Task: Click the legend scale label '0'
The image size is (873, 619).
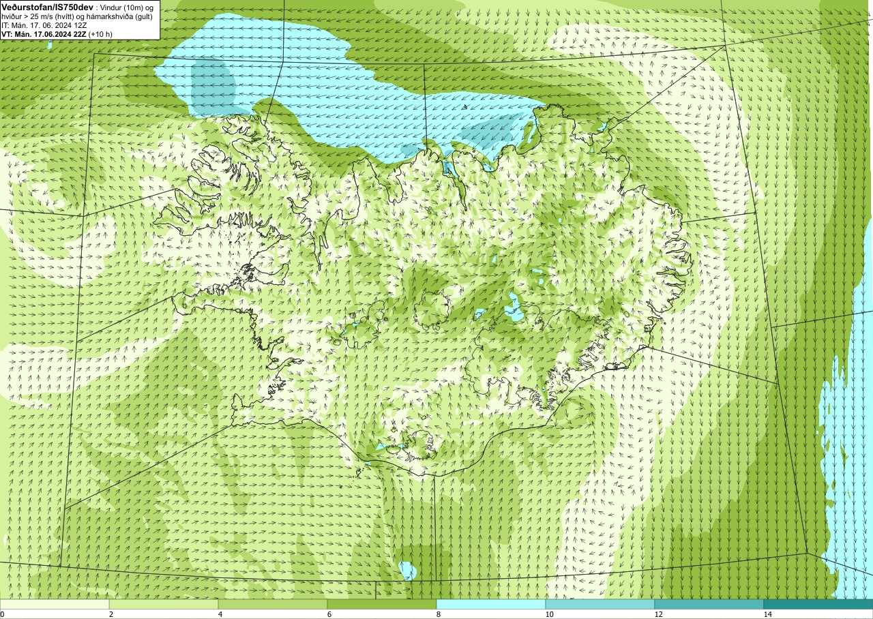Action: [x=3, y=614]
